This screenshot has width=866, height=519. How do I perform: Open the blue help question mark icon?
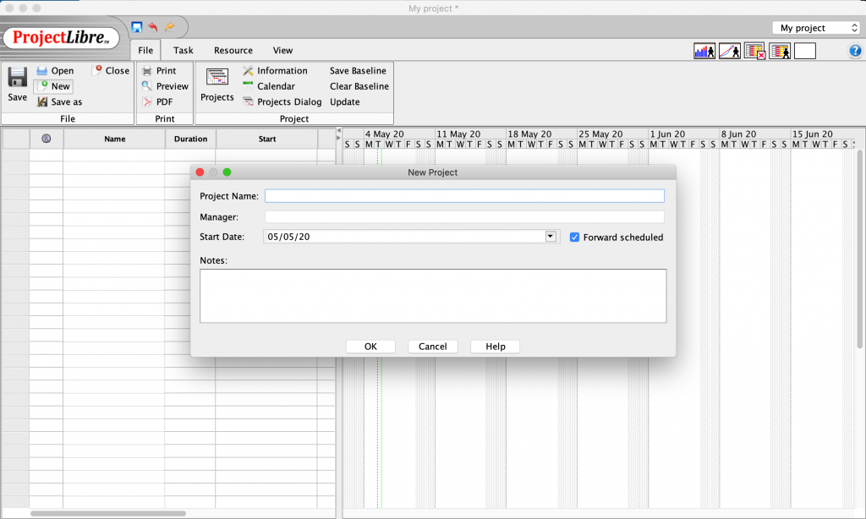pyautogui.click(x=854, y=52)
